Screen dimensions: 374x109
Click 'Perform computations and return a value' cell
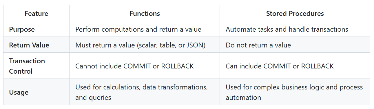click(x=138, y=29)
